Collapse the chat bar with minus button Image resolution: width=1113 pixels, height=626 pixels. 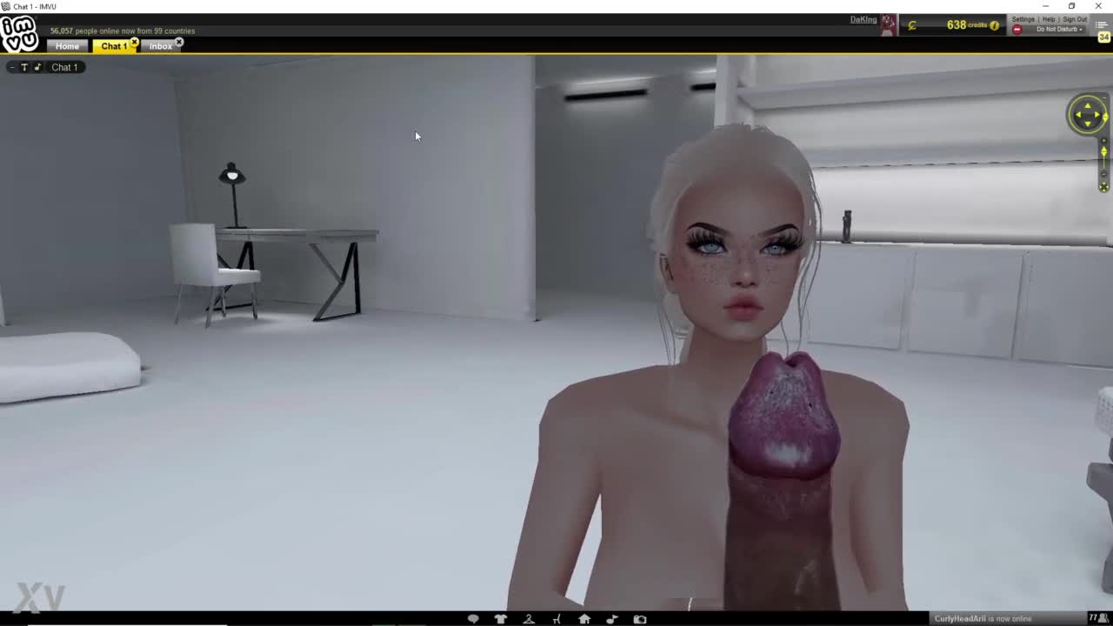pyautogui.click(x=12, y=67)
